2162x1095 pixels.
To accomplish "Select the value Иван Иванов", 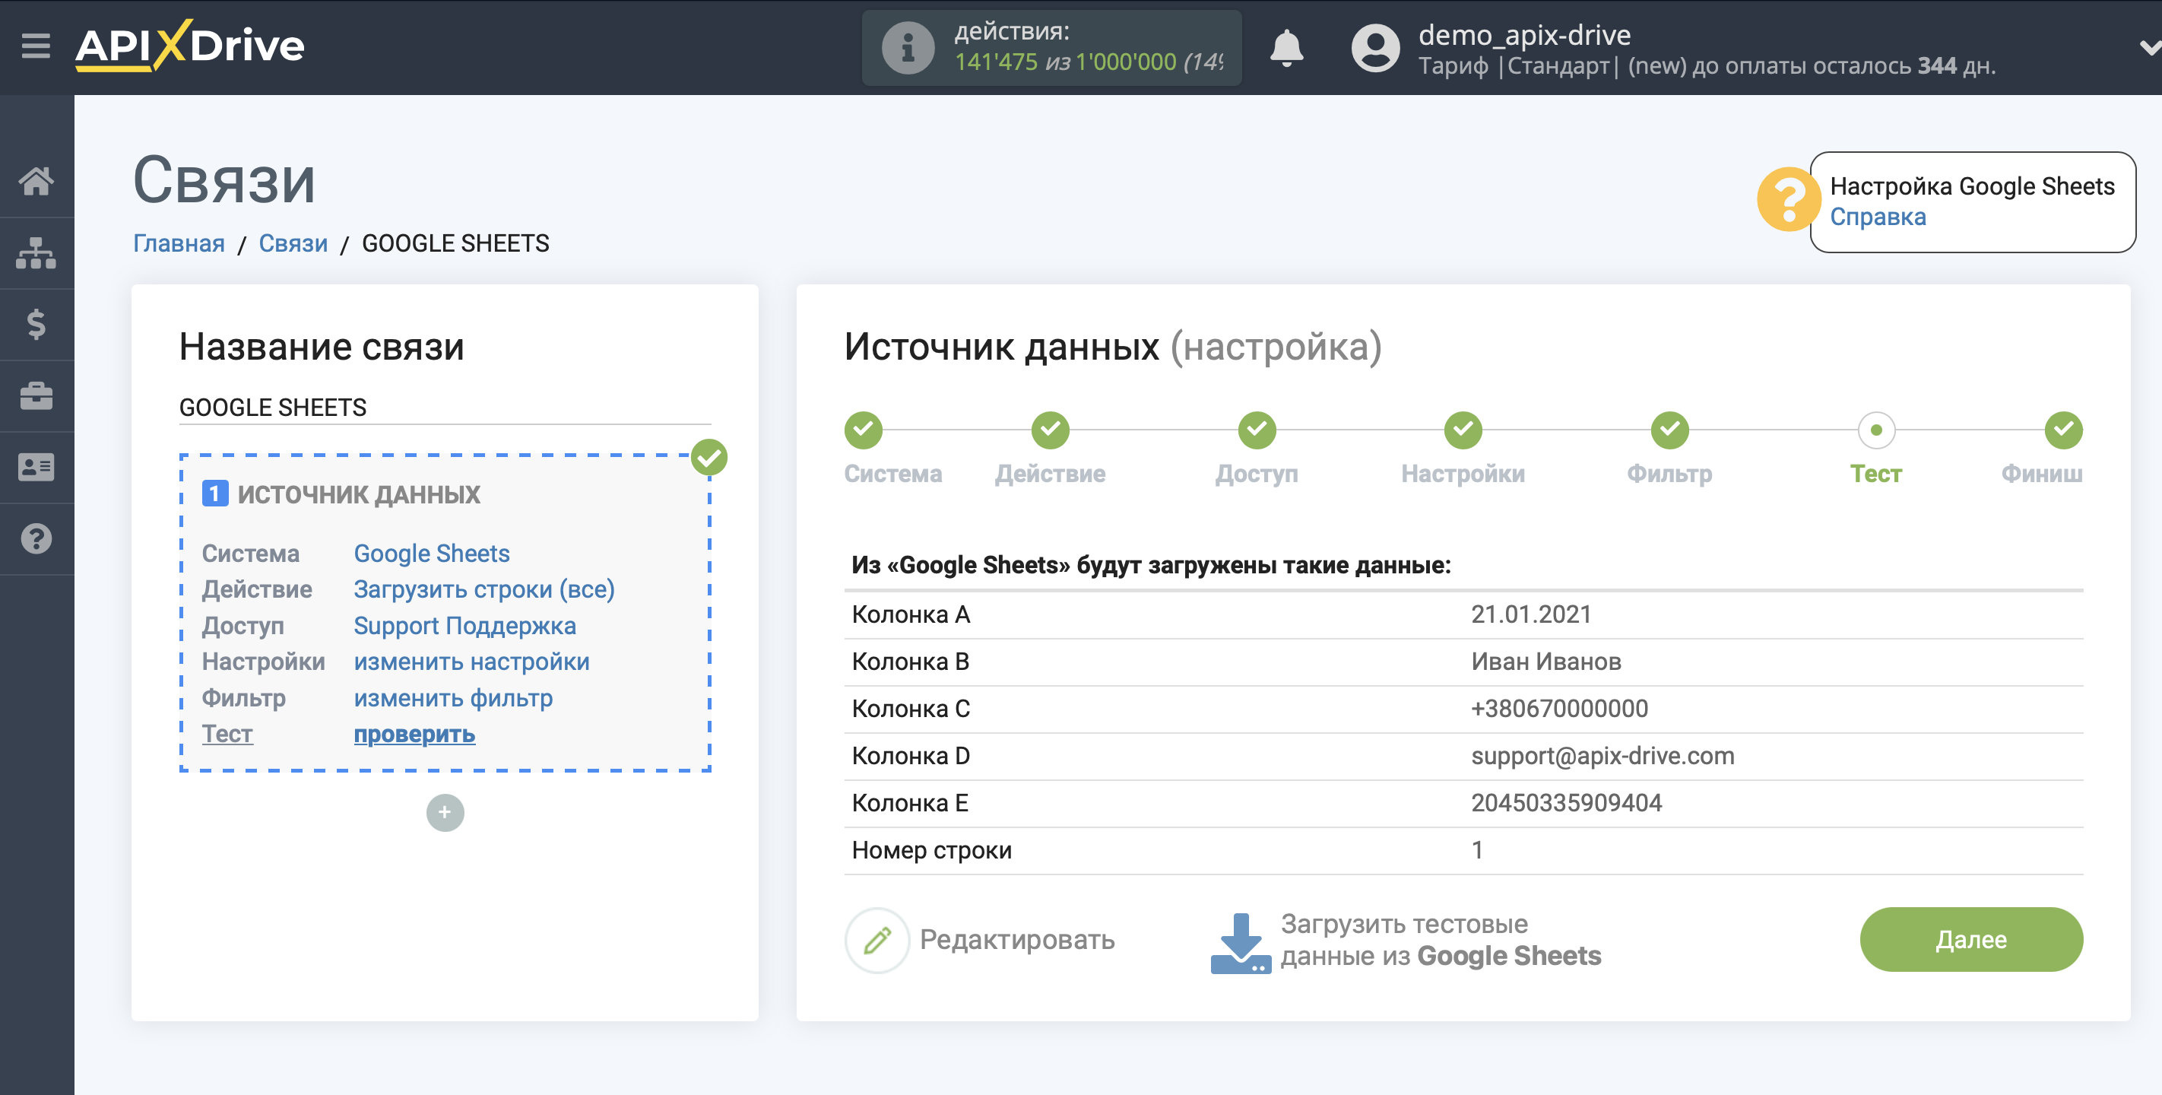I will tap(1546, 662).
